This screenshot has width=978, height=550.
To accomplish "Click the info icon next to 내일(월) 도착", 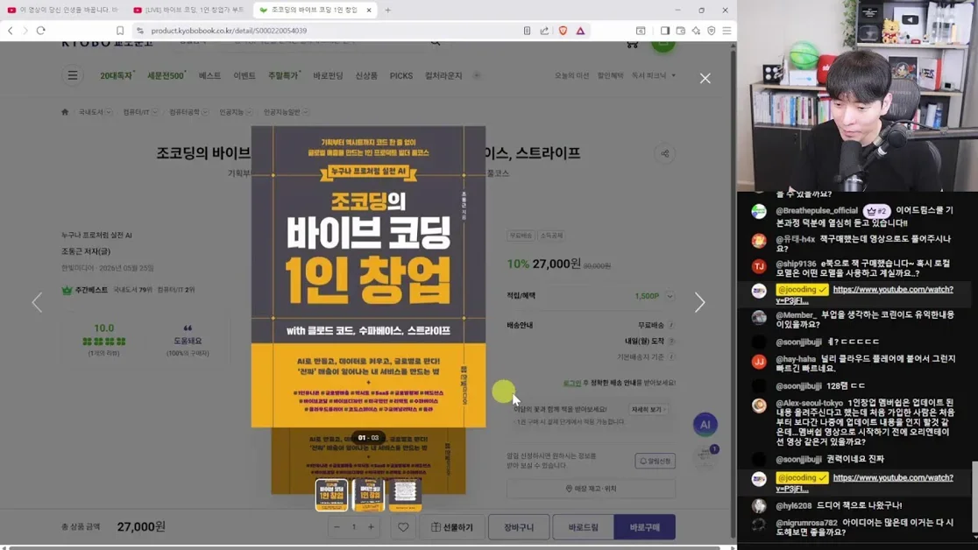I will (x=671, y=341).
